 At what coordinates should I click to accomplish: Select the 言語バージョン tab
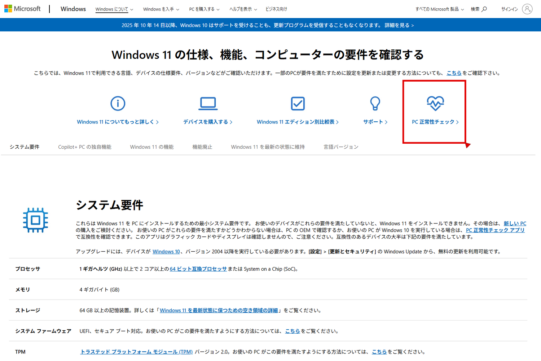(x=340, y=147)
